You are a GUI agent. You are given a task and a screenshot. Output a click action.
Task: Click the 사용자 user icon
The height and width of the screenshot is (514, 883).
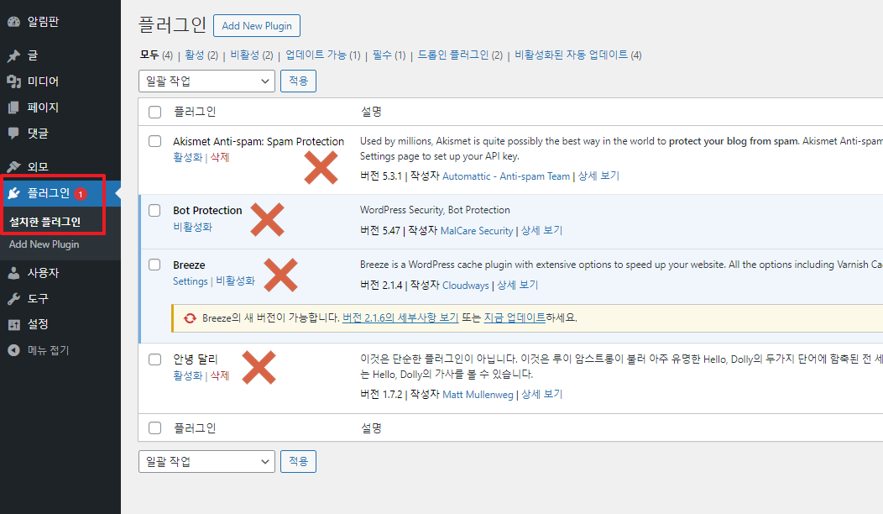(x=14, y=273)
